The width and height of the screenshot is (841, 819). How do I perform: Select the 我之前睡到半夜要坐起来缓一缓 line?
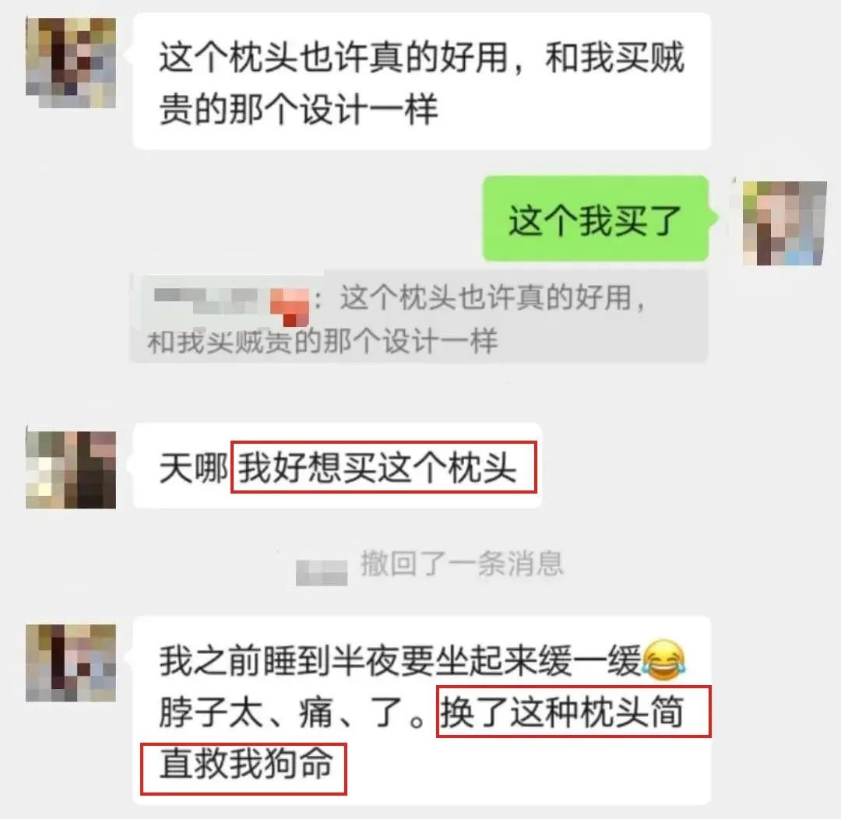(400, 661)
